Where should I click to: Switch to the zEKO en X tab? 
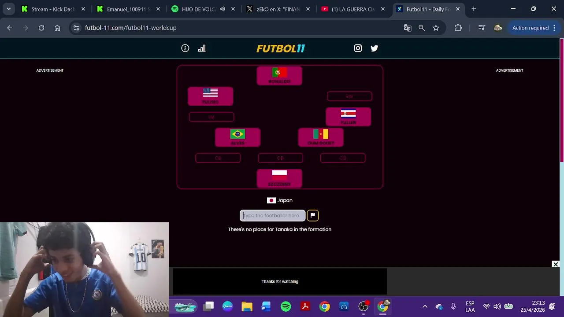[x=278, y=9]
